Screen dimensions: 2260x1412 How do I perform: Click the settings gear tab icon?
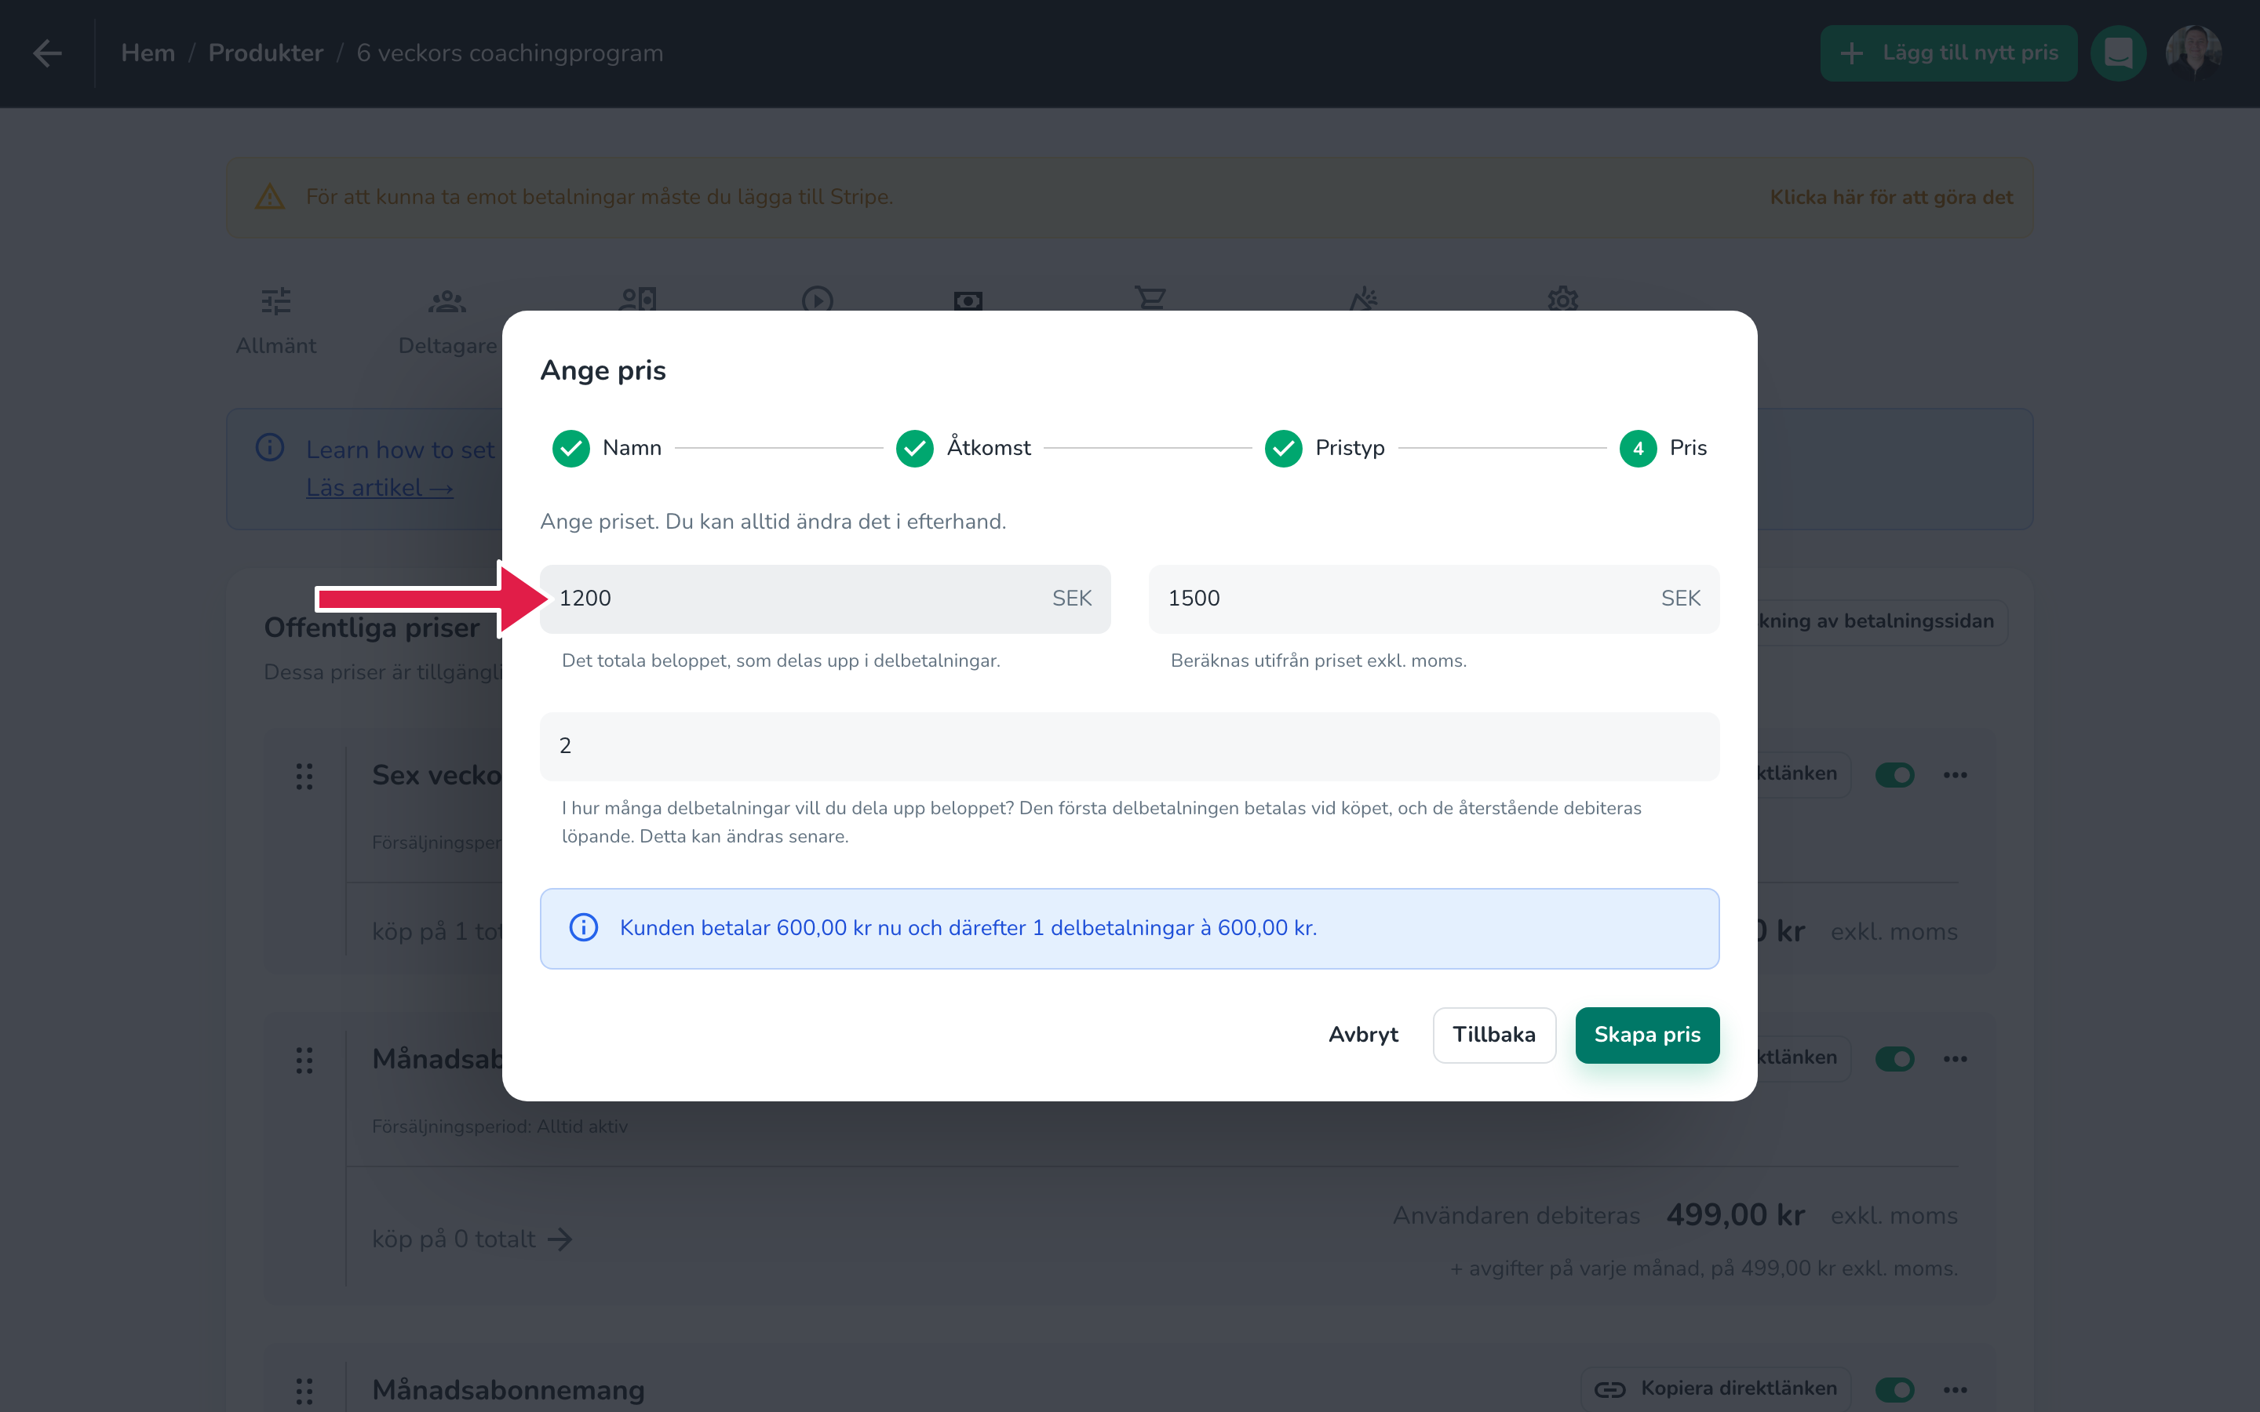click(1562, 299)
